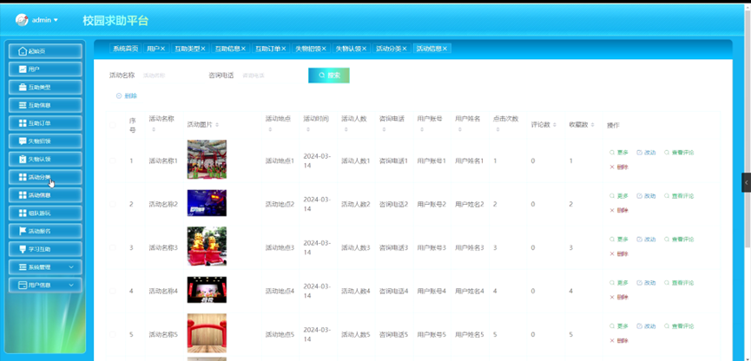
Task: Switch to the 互助信息 tab
Action: coord(230,49)
